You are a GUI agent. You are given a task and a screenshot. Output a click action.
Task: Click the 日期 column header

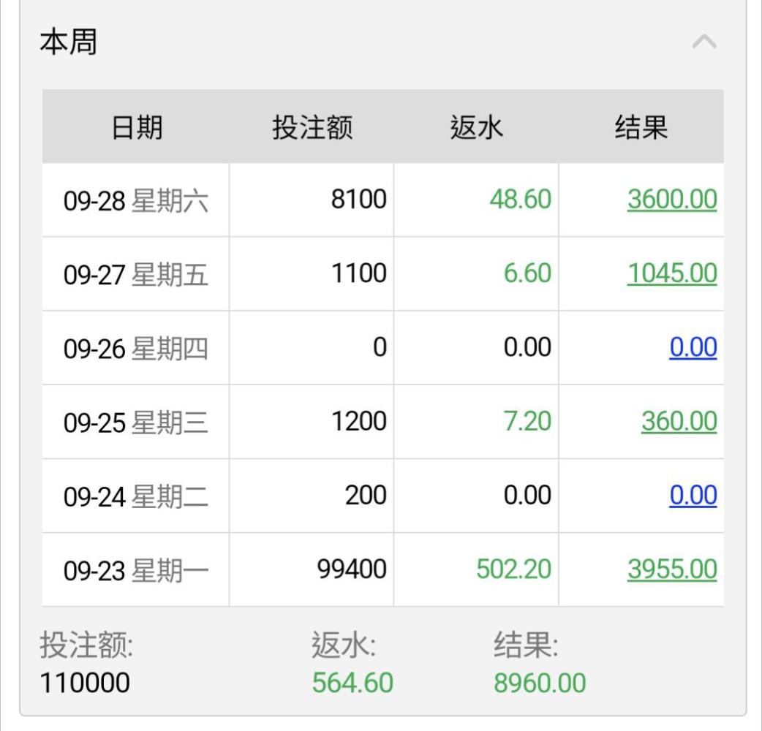pos(137,128)
